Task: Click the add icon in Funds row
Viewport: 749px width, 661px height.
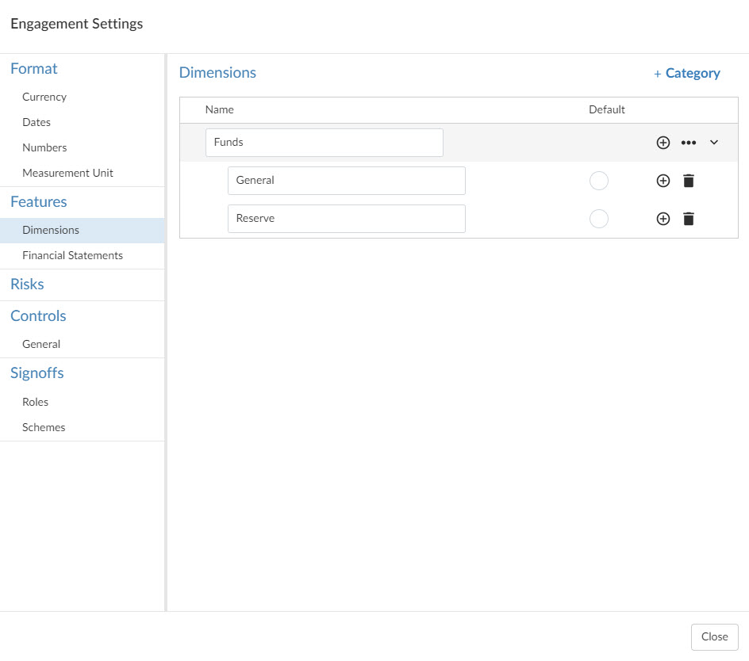Action: (x=663, y=143)
